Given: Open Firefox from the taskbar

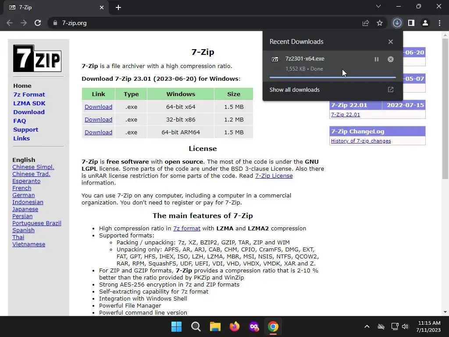Looking at the screenshot, I should [x=235, y=326].
